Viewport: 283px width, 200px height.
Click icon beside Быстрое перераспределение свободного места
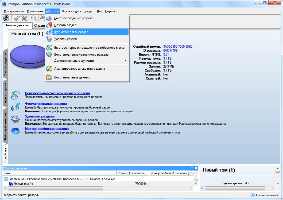pos(49,48)
